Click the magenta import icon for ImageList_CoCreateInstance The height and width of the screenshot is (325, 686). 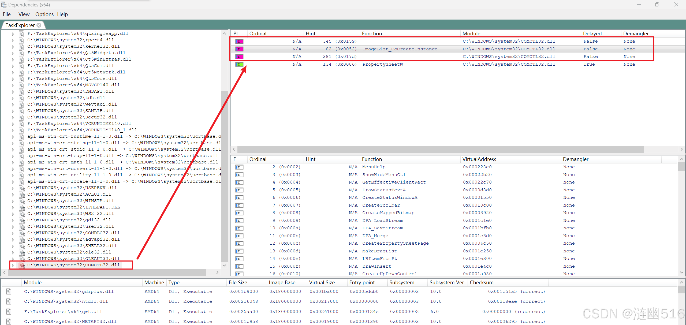239,49
